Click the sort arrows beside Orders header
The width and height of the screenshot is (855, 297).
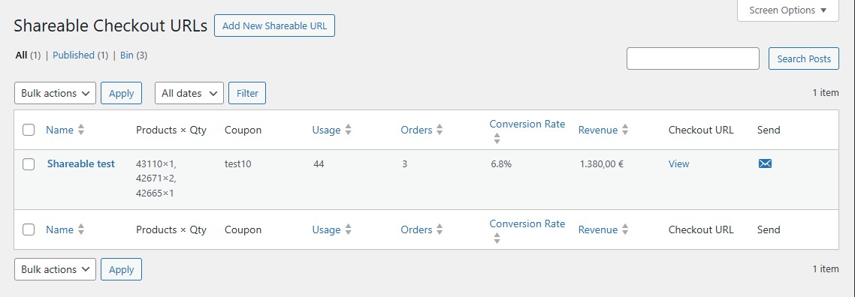tap(440, 130)
